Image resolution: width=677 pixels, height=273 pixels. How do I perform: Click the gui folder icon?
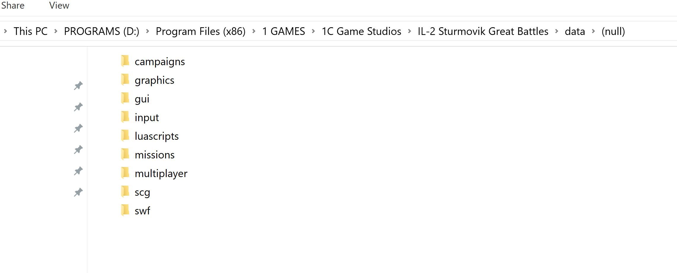[x=125, y=98]
